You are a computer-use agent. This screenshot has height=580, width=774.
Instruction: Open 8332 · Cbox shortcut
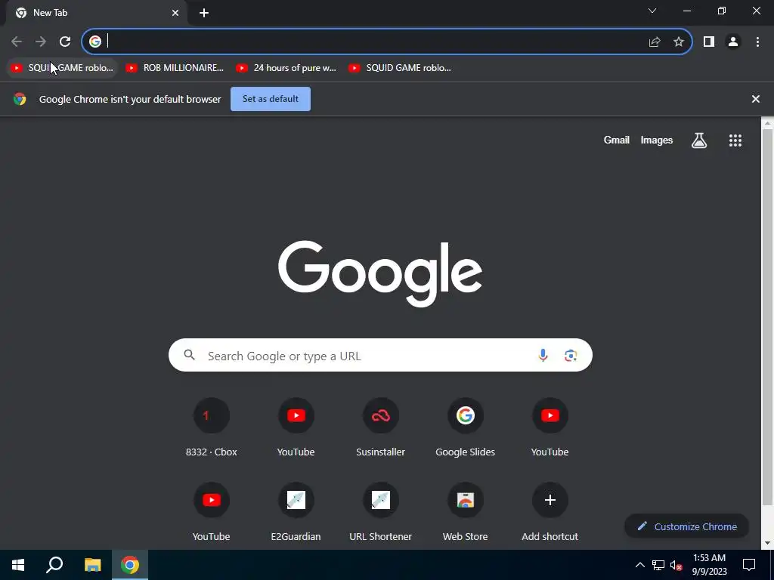pyautogui.click(x=212, y=428)
